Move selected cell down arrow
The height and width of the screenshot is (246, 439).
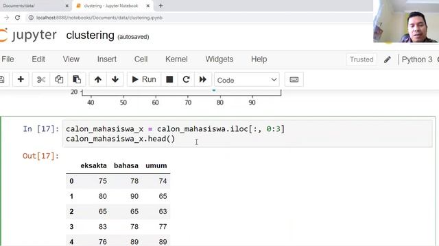(115, 79)
